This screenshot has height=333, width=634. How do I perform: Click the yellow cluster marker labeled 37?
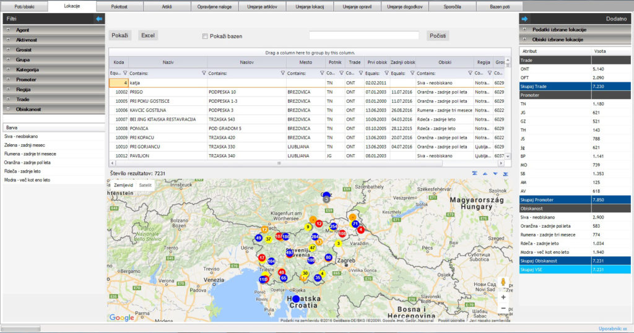[268, 239]
